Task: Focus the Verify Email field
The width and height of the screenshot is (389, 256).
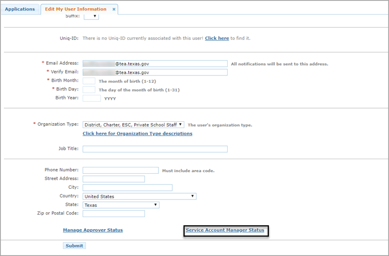Action: (x=155, y=73)
